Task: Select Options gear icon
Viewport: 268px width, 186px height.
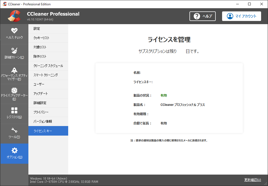Action: (14, 150)
